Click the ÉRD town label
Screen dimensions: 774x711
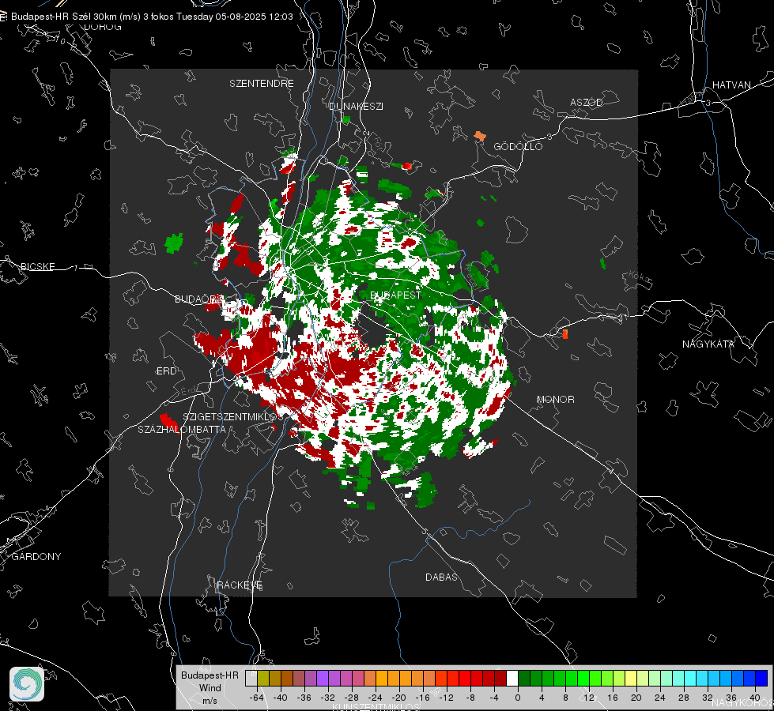(166, 371)
